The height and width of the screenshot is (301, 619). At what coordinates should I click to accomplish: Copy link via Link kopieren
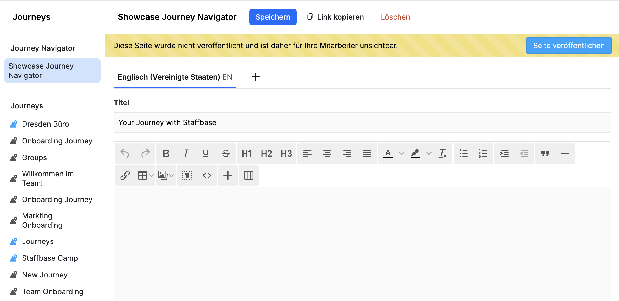(335, 17)
